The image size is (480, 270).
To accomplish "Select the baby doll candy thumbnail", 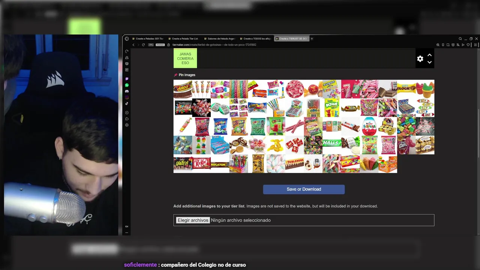I will pos(313,108).
